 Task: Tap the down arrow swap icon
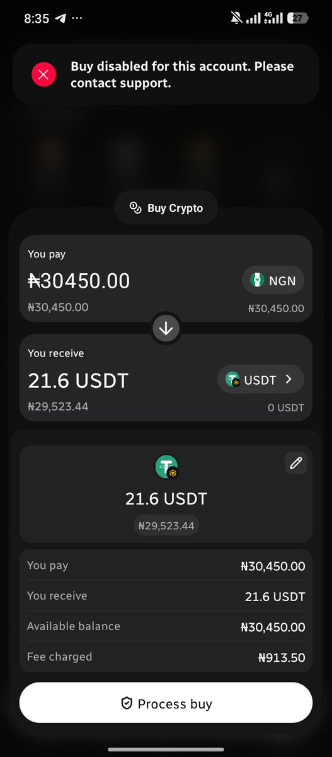point(166,329)
